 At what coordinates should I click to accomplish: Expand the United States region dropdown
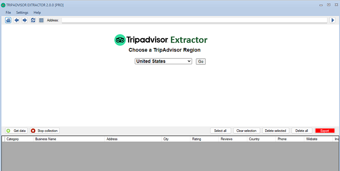click(x=163, y=61)
